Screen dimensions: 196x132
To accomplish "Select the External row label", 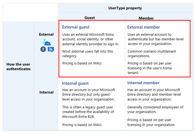I will click(x=46, y=34).
